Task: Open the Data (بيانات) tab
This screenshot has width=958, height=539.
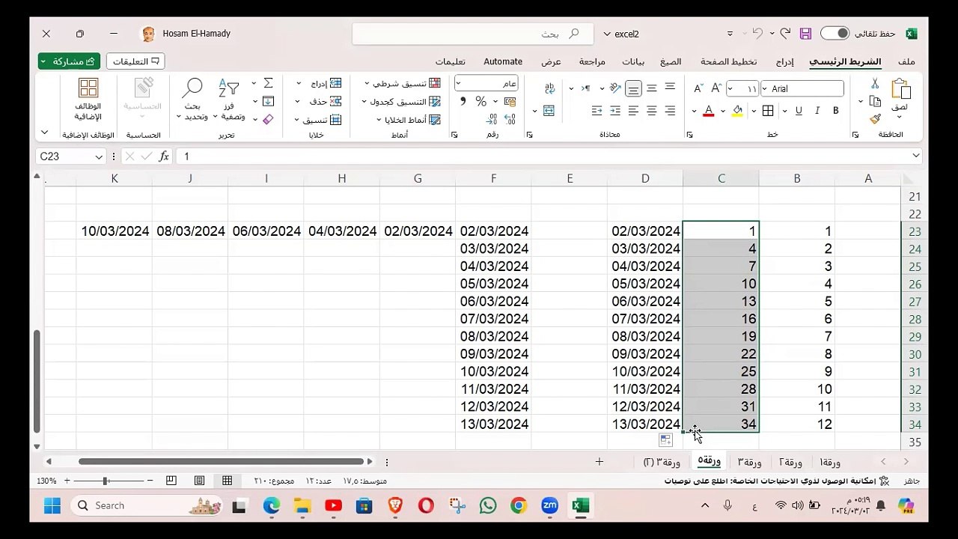Action: click(633, 61)
